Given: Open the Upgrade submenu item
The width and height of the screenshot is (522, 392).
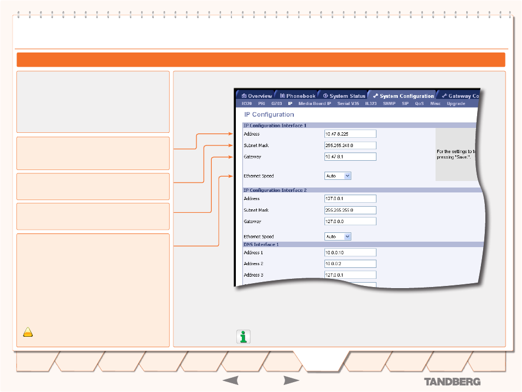Looking at the screenshot, I should 456,103.
